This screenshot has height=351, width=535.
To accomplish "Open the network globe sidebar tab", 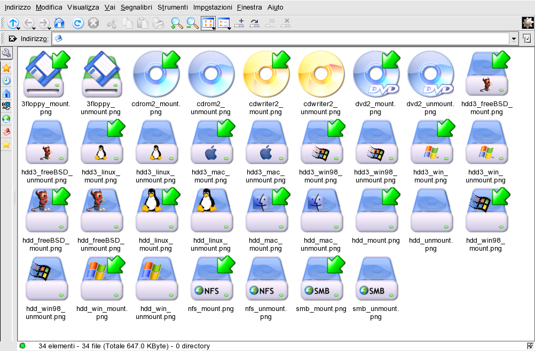I will (6, 118).
